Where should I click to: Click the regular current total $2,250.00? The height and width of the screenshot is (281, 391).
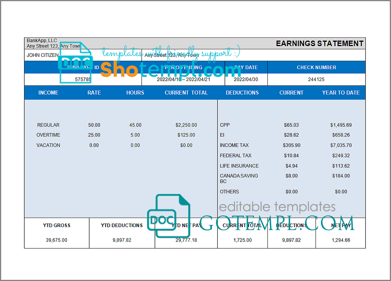pyautogui.click(x=186, y=125)
